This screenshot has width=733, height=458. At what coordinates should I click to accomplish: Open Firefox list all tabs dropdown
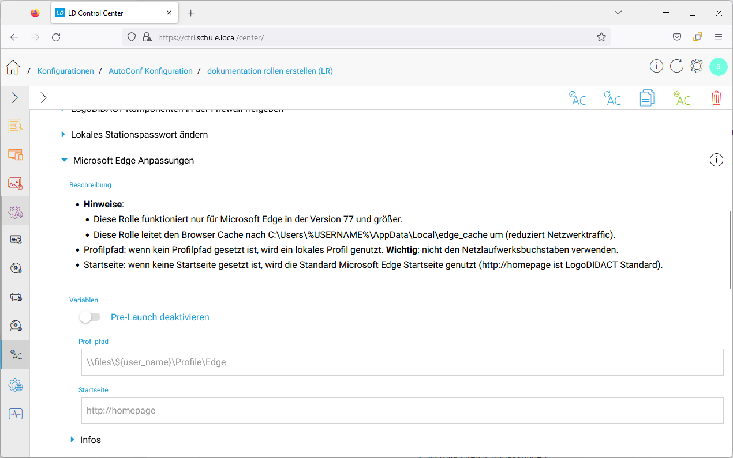[x=618, y=13]
